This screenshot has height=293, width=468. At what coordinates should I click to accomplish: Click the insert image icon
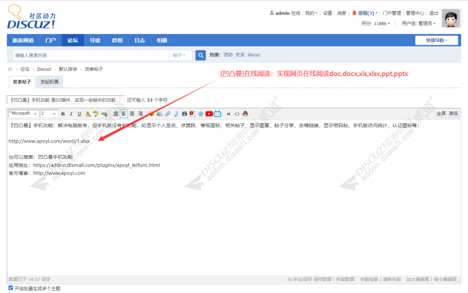click(x=159, y=114)
